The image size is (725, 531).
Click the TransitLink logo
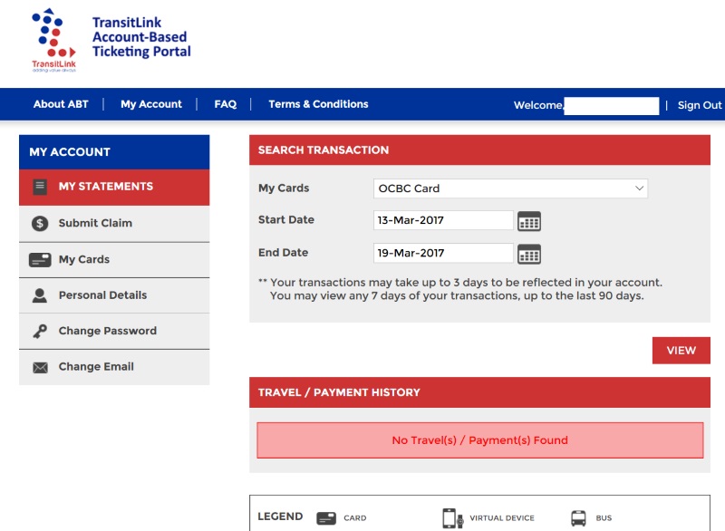click(x=53, y=40)
